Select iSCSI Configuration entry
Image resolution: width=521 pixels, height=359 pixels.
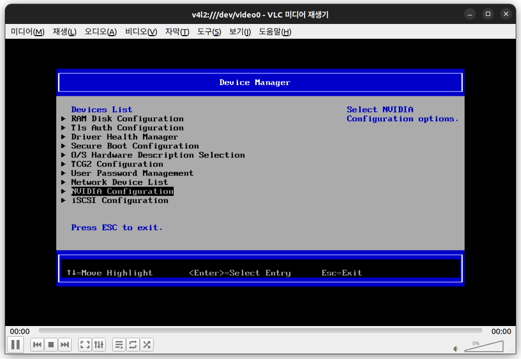click(x=120, y=201)
